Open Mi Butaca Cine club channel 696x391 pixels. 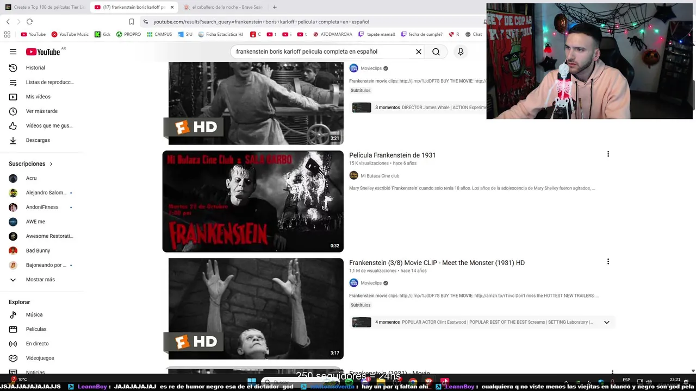pyautogui.click(x=380, y=176)
